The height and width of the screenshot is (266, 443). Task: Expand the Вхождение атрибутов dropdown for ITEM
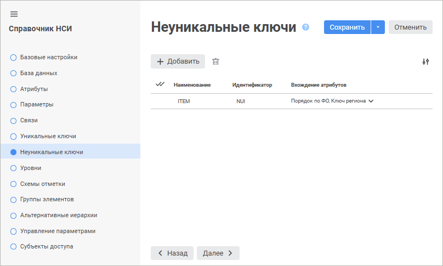[x=371, y=101]
